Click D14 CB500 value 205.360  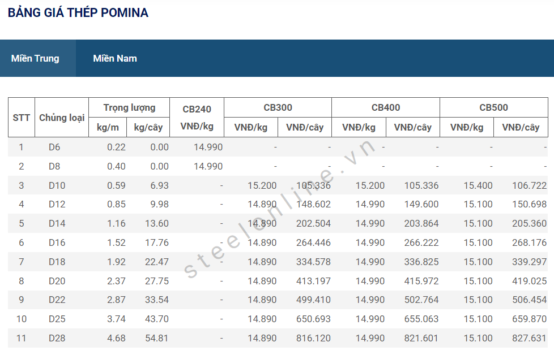tap(529, 223)
